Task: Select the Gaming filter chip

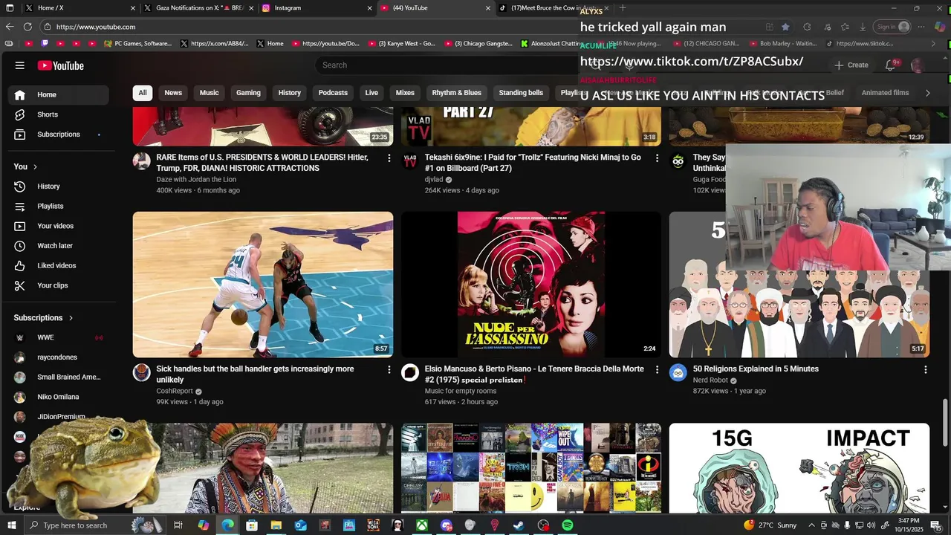Action: [x=248, y=93]
